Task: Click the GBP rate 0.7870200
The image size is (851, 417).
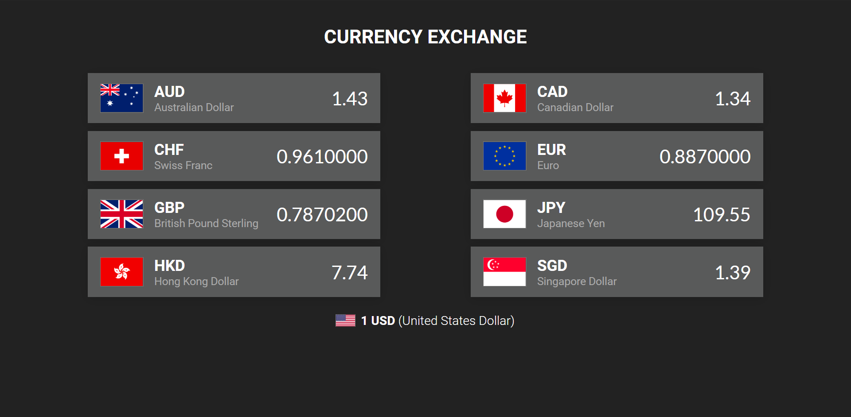Action: 322,215
